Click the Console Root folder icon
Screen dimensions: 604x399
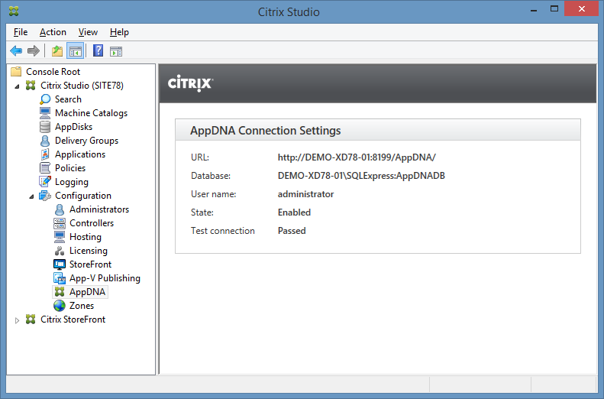pyautogui.click(x=16, y=72)
